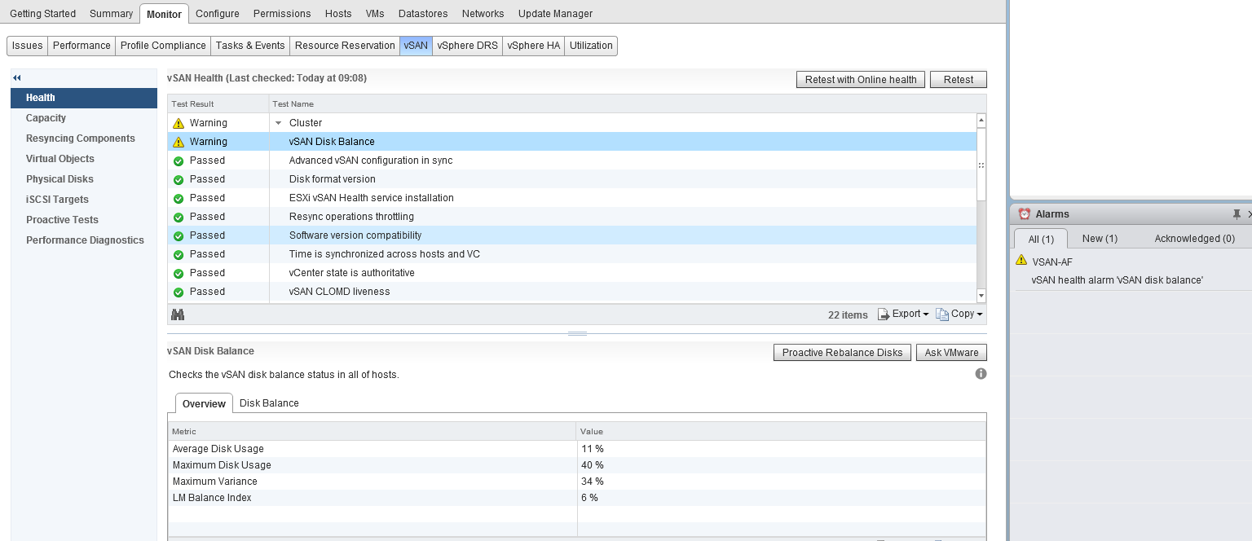
Task: Open Resyncing Components in sidebar
Action: [x=84, y=139]
